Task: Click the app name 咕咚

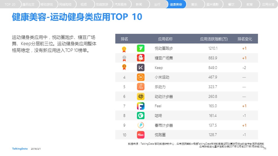Action: point(158,116)
